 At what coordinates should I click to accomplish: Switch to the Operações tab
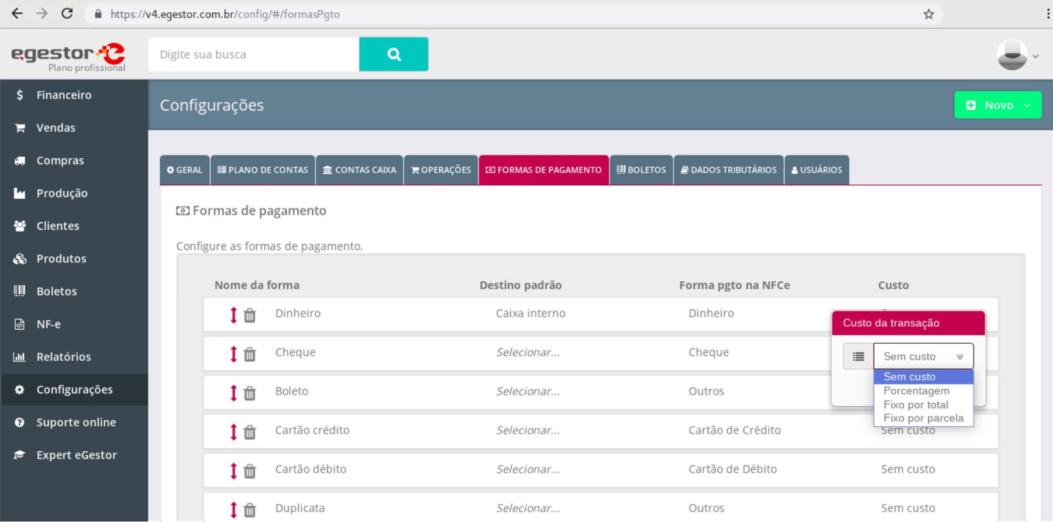(x=441, y=170)
